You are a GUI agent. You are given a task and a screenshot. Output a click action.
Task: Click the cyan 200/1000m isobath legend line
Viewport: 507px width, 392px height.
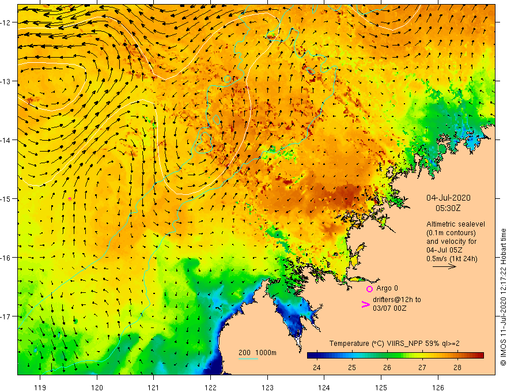pos(248,359)
